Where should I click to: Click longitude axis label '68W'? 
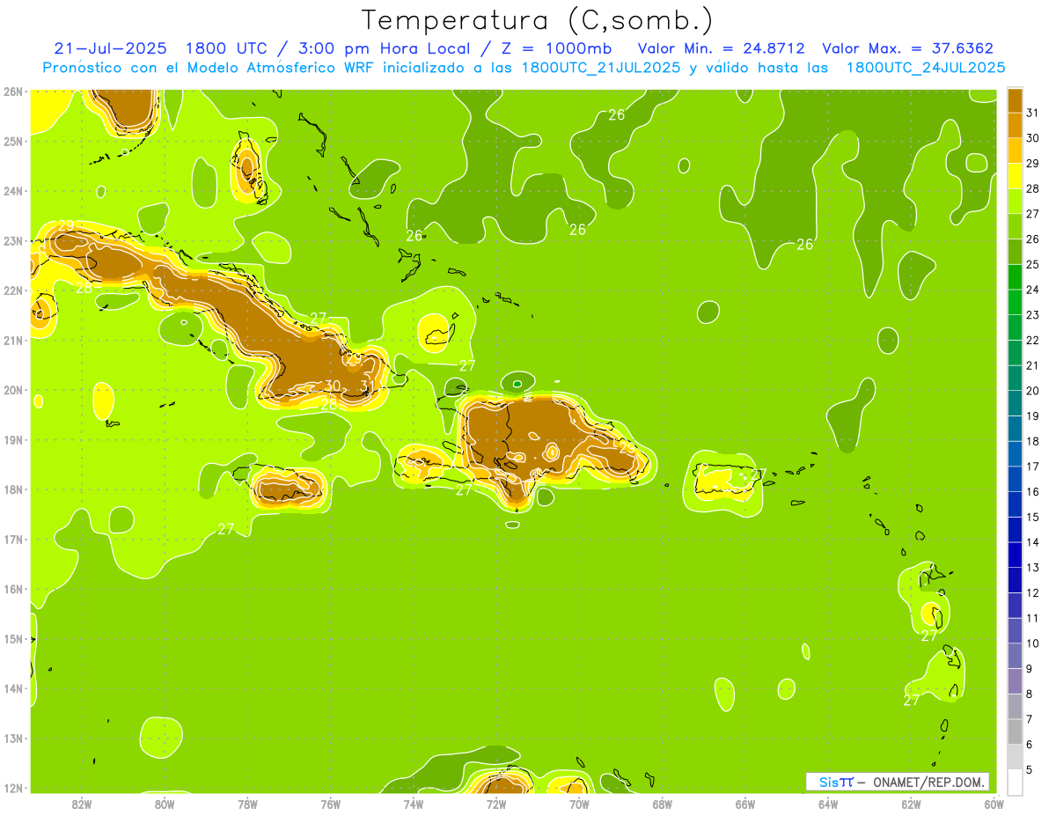662,805
